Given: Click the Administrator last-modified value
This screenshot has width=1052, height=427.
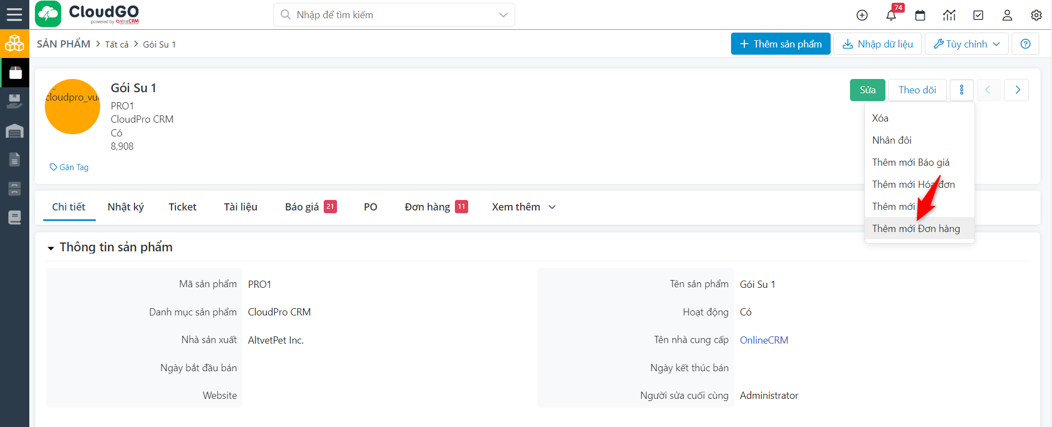Looking at the screenshot, I should tap(769, 396).
